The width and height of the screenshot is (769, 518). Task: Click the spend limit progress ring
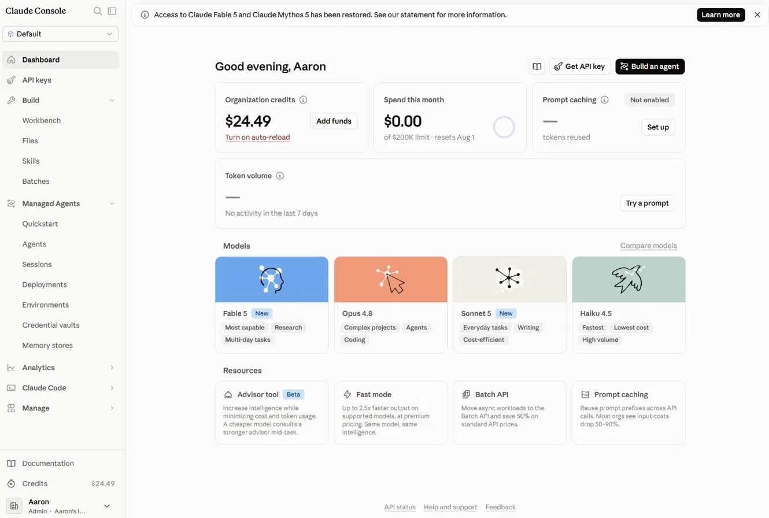504,127
